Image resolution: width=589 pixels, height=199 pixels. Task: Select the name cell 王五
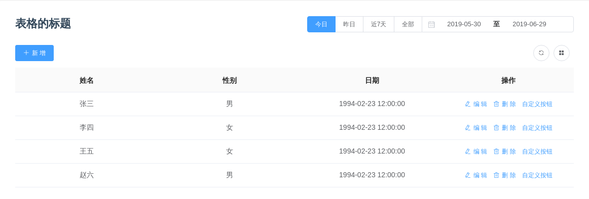(86, 152)
